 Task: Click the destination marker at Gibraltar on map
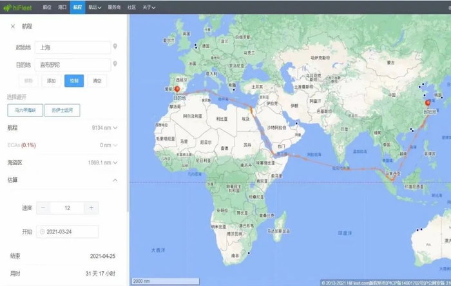177,89
